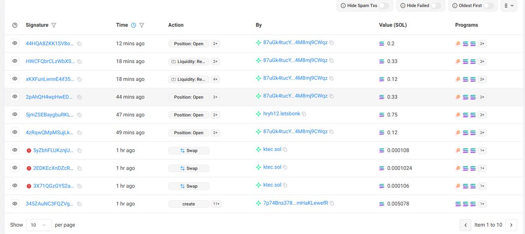Click Position: Open tag in 44 mins ago row

(x=189, y=97)
